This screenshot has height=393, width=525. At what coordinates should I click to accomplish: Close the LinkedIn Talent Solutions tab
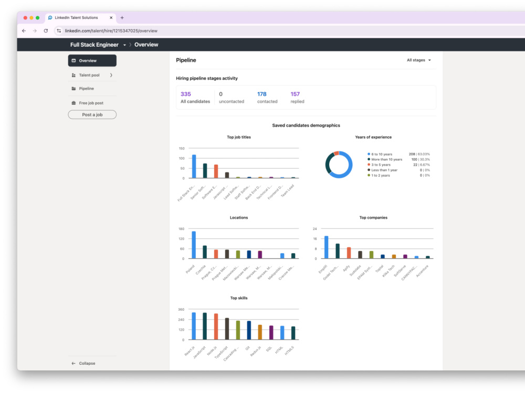pyautogui.click(x=111, y=18)
